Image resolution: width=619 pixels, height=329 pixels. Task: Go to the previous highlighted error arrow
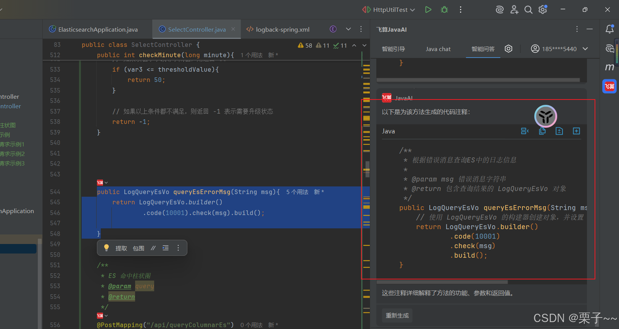(354, 45)
